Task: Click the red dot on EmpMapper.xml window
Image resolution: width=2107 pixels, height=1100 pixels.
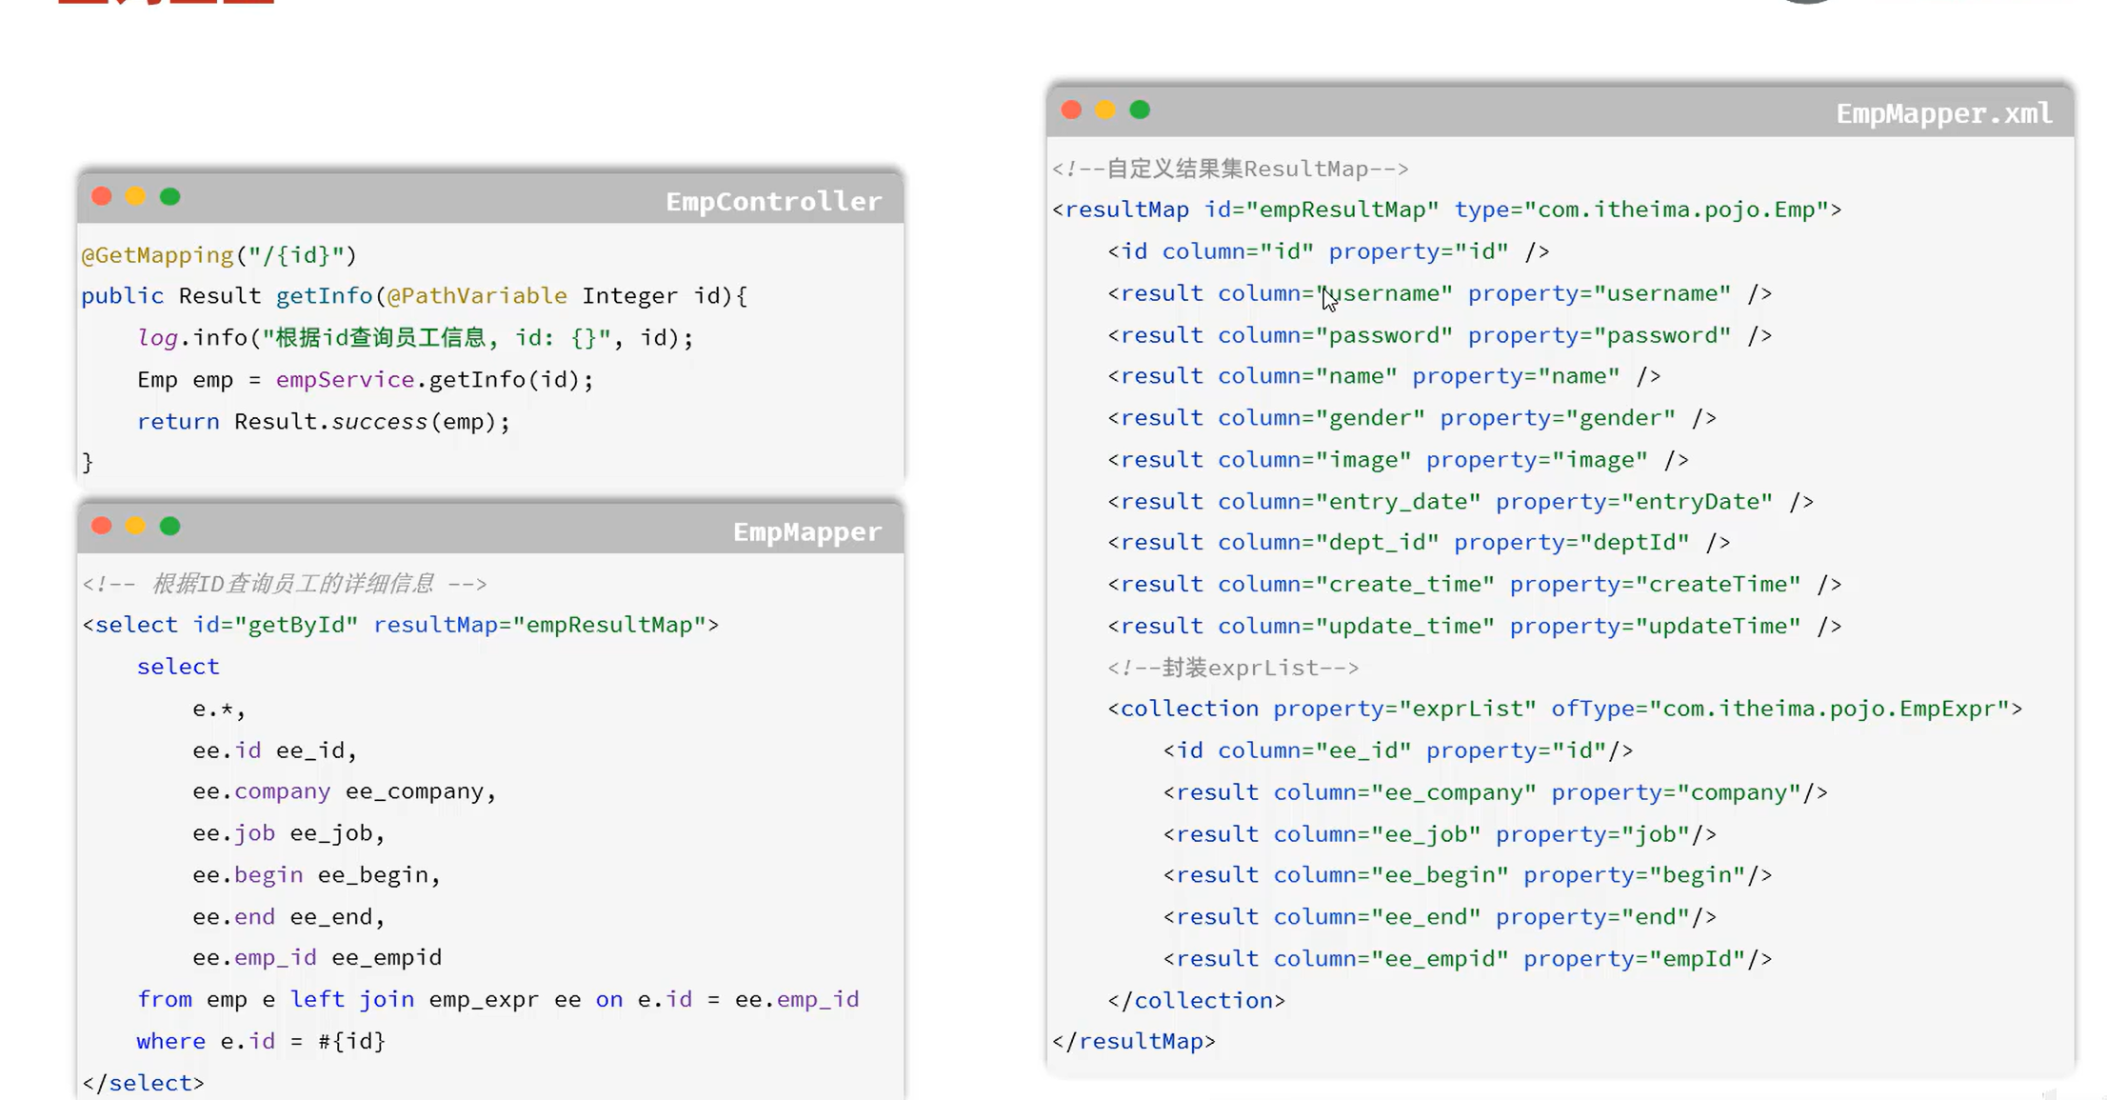Action: pyautogui.click(x=1071, y=110)
